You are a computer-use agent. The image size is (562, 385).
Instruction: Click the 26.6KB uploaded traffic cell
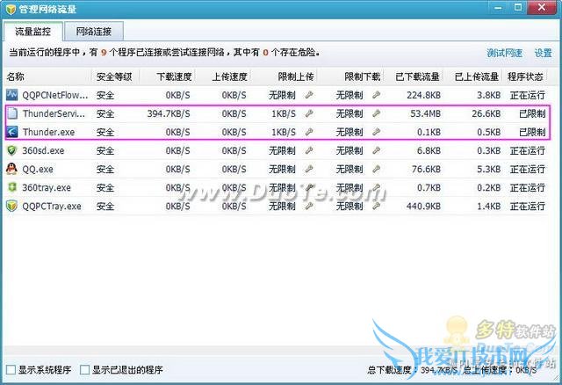(486, 113)
